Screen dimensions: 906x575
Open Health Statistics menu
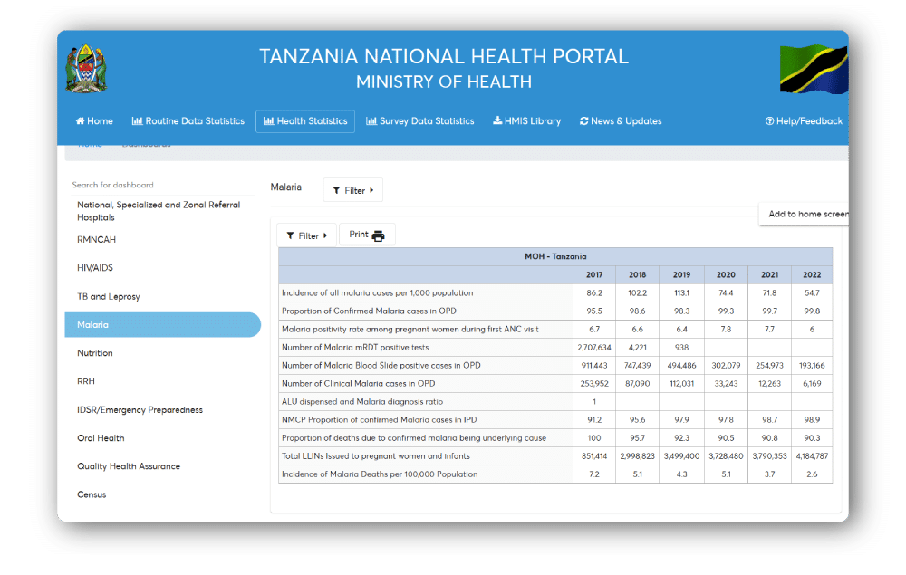[x=305, y=121]
